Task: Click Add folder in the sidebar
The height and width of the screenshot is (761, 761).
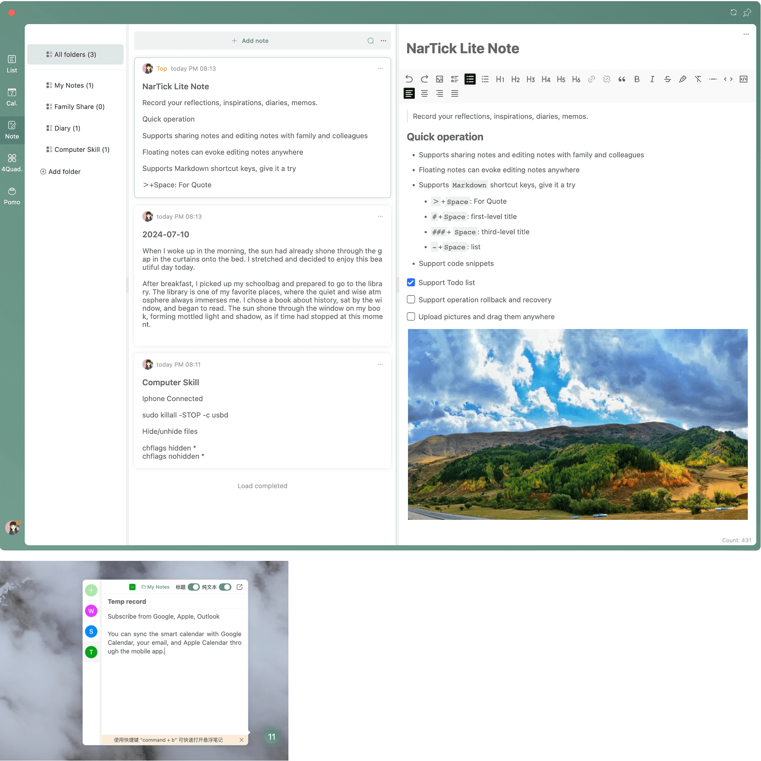Action: tap(60, 171)
